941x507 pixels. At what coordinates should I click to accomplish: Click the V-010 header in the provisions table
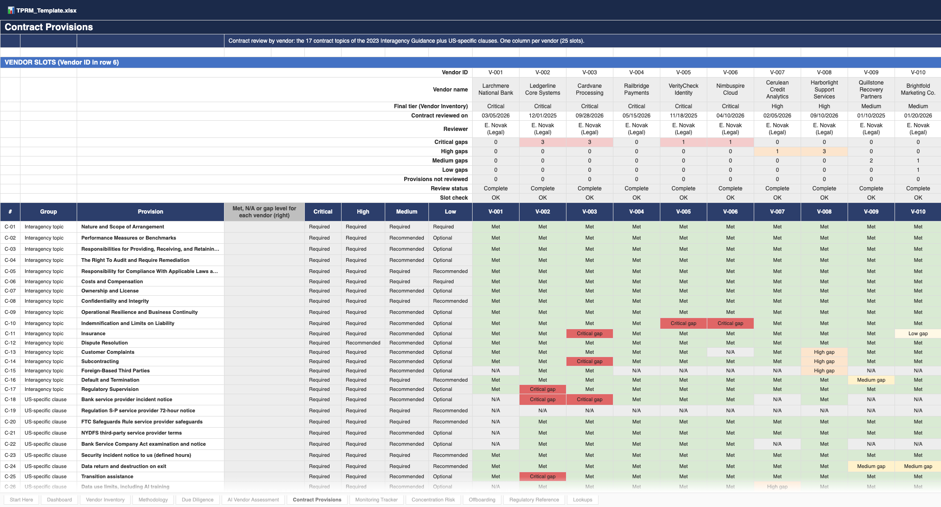click(918, 212)
